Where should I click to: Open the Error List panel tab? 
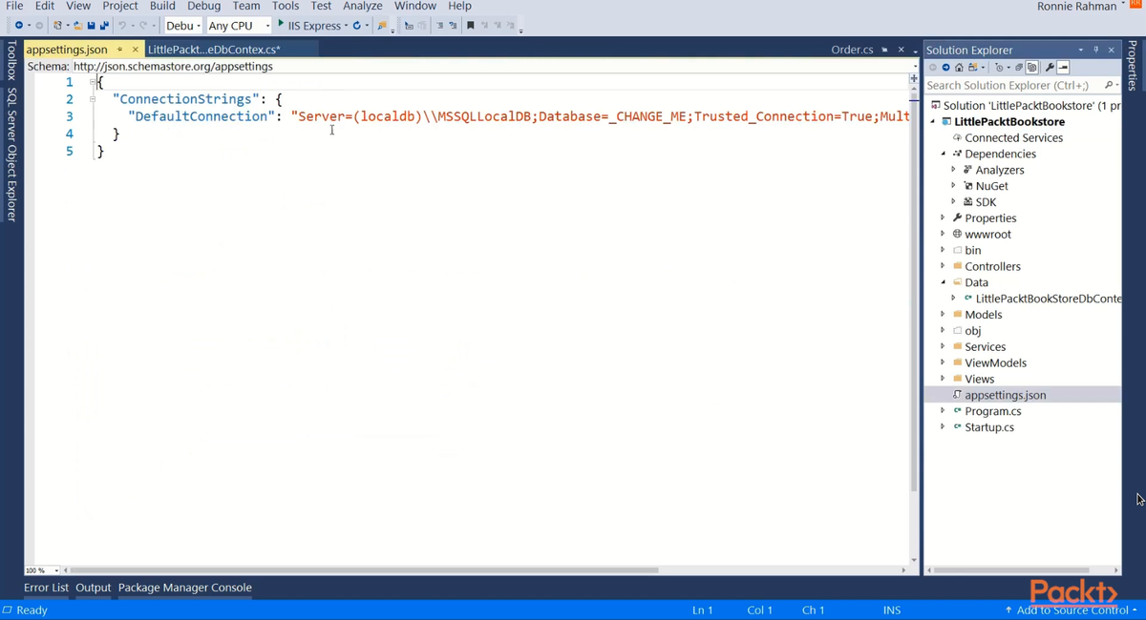(46, 588)
